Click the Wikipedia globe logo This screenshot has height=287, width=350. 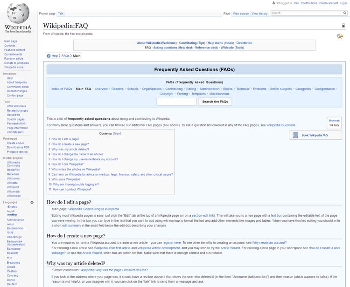click(x=18, y=14)
